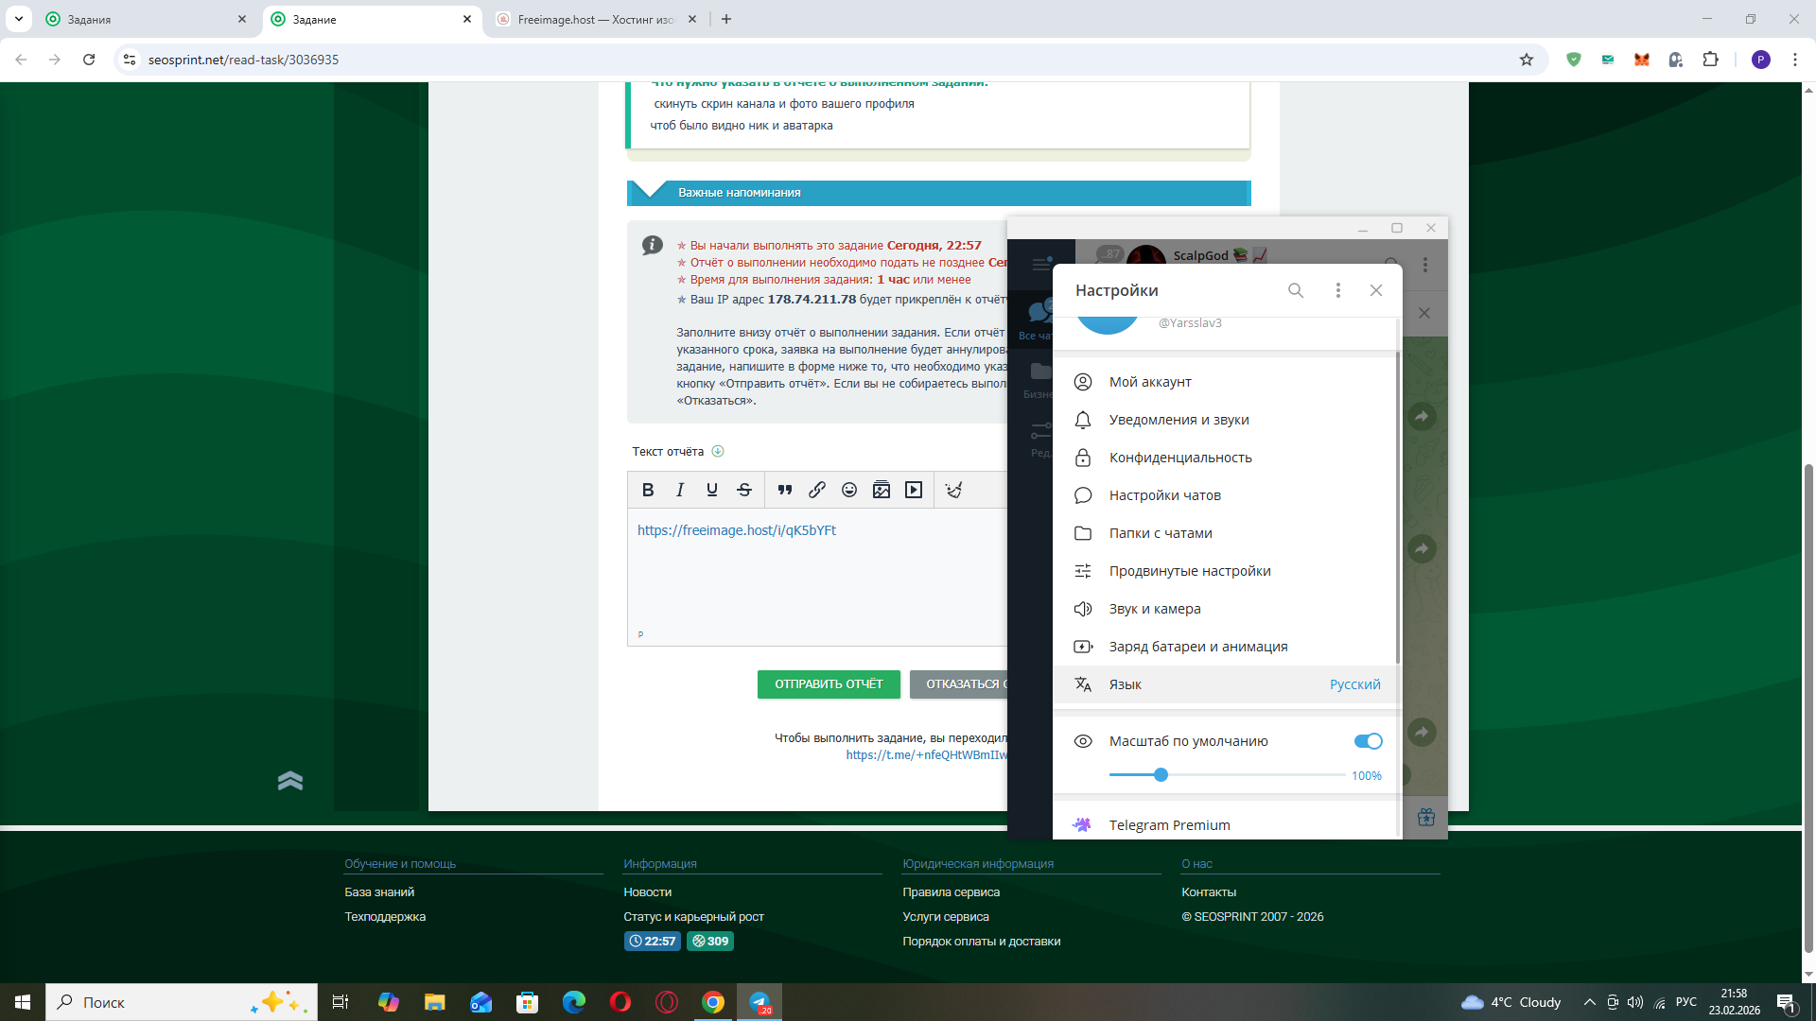Image resolution: width=1816 pixels, height=1021 pixels.
Task: Click the insert image icon
Action: 882,490
